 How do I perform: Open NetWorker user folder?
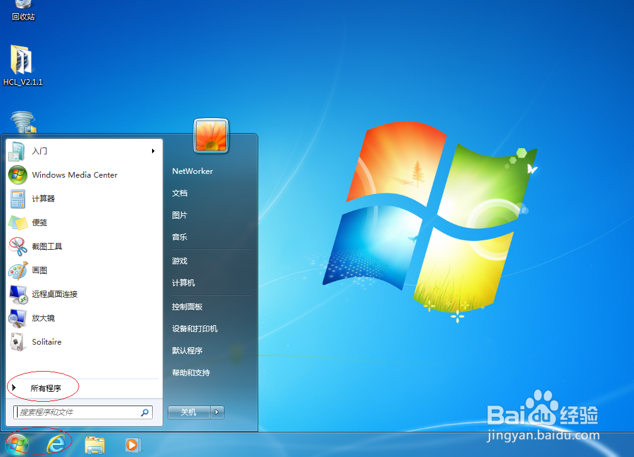[192, 171]
